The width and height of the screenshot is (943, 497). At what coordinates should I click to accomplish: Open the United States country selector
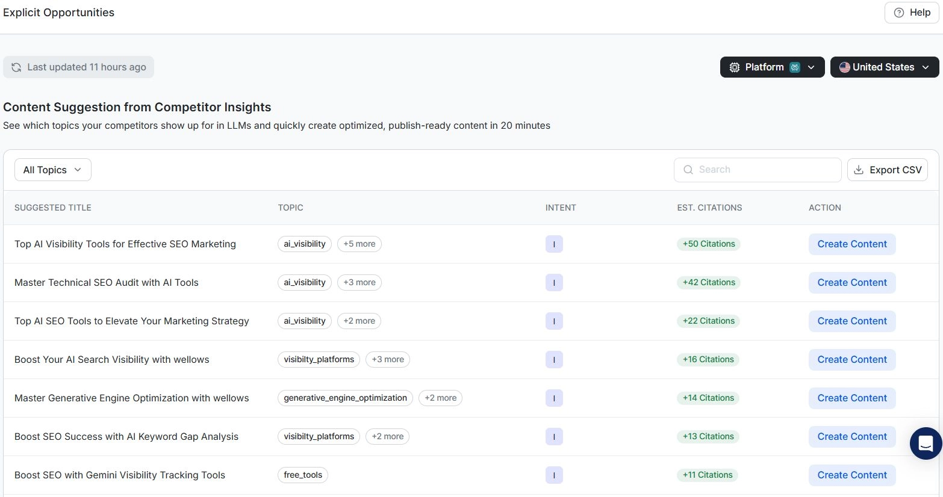tap(883, 67)
